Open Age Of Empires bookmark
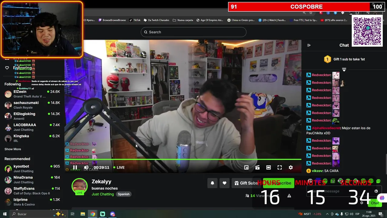The width and height of the screenshot is (387, 218). pyautogui.click(x=210, y=20)
